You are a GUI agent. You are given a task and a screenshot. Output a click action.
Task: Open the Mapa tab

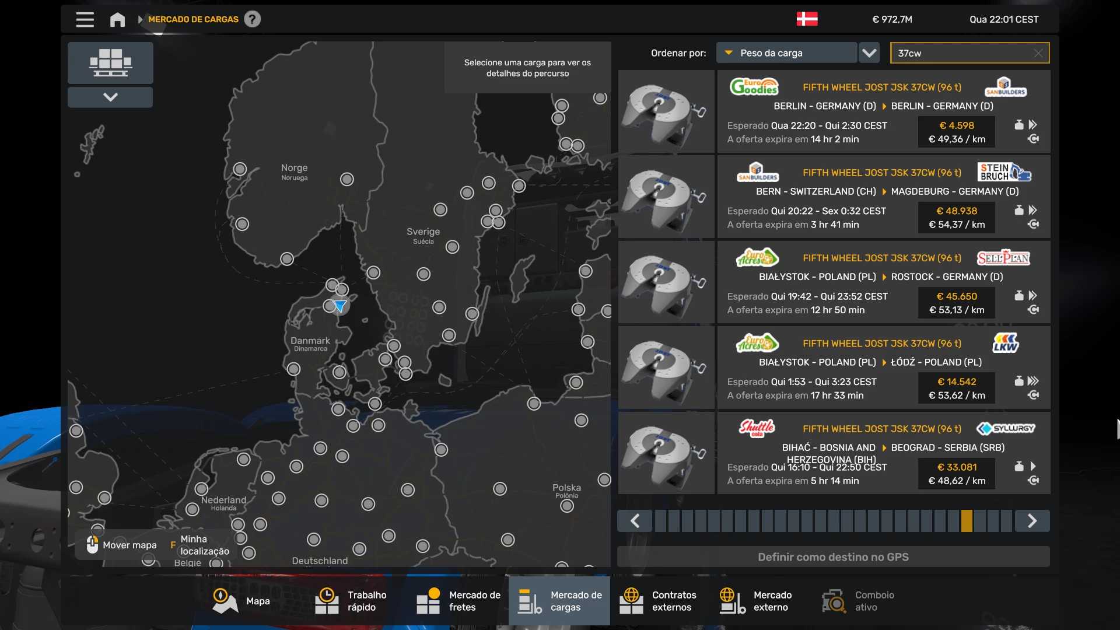click(x=242, y=601)
